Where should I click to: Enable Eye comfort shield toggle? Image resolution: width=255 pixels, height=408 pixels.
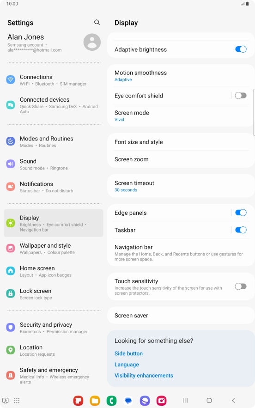point(241,96)
